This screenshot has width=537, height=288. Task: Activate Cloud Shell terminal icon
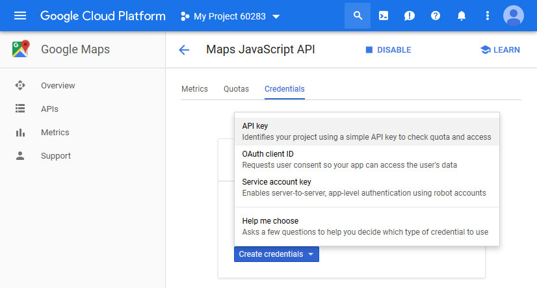coord(384,16)
